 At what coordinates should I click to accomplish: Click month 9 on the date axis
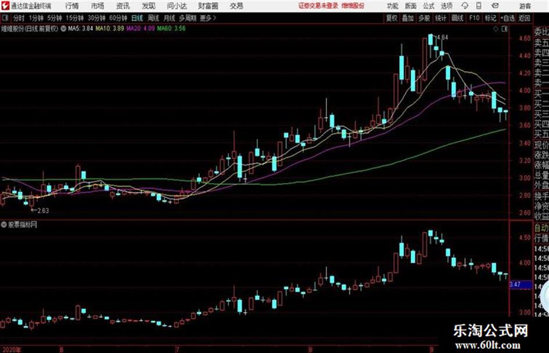(432, 349)
